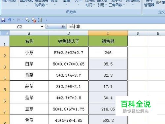Image resolution: width=165 pixels, height=124 pixels.
Task: Click the quick access icon with green arrow
Action: [x=27, y=20]
